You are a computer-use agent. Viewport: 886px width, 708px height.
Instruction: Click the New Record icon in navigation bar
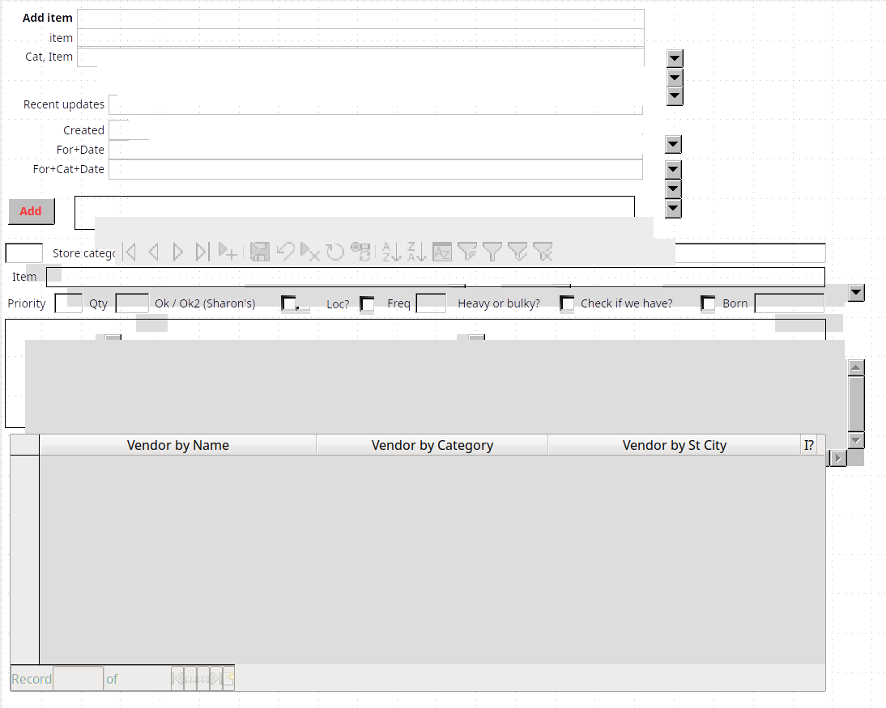pyautogui.click(x=228, y=252)
